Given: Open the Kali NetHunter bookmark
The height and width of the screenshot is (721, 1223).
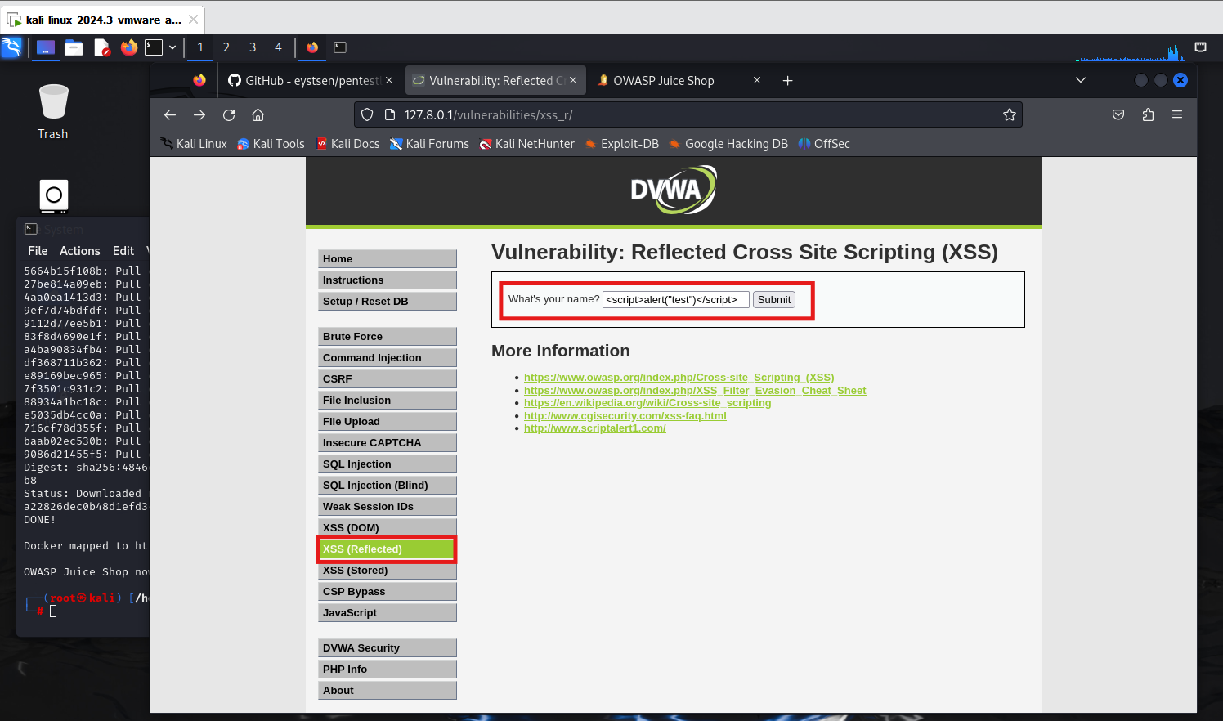Looking at the screenshot, I should click(x=526, y=144).
